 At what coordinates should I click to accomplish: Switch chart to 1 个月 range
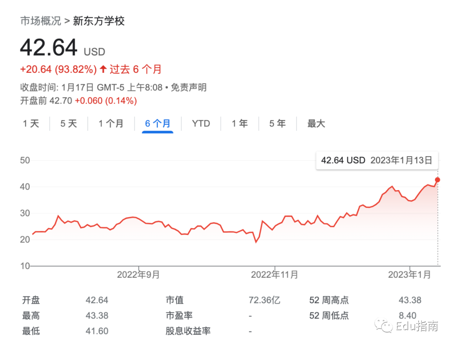click(111, 124)
